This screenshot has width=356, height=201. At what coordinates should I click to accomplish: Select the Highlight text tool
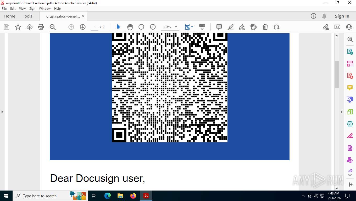[x=231, y=27]
